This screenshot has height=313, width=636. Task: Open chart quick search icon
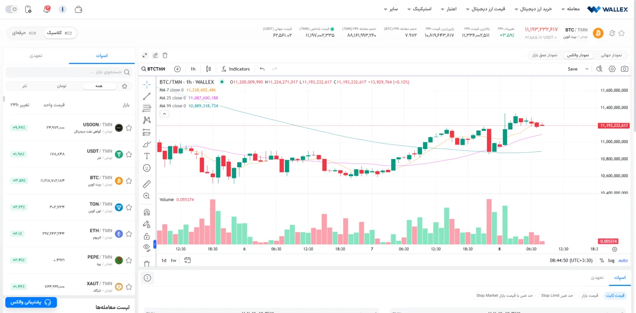[599, 69]
